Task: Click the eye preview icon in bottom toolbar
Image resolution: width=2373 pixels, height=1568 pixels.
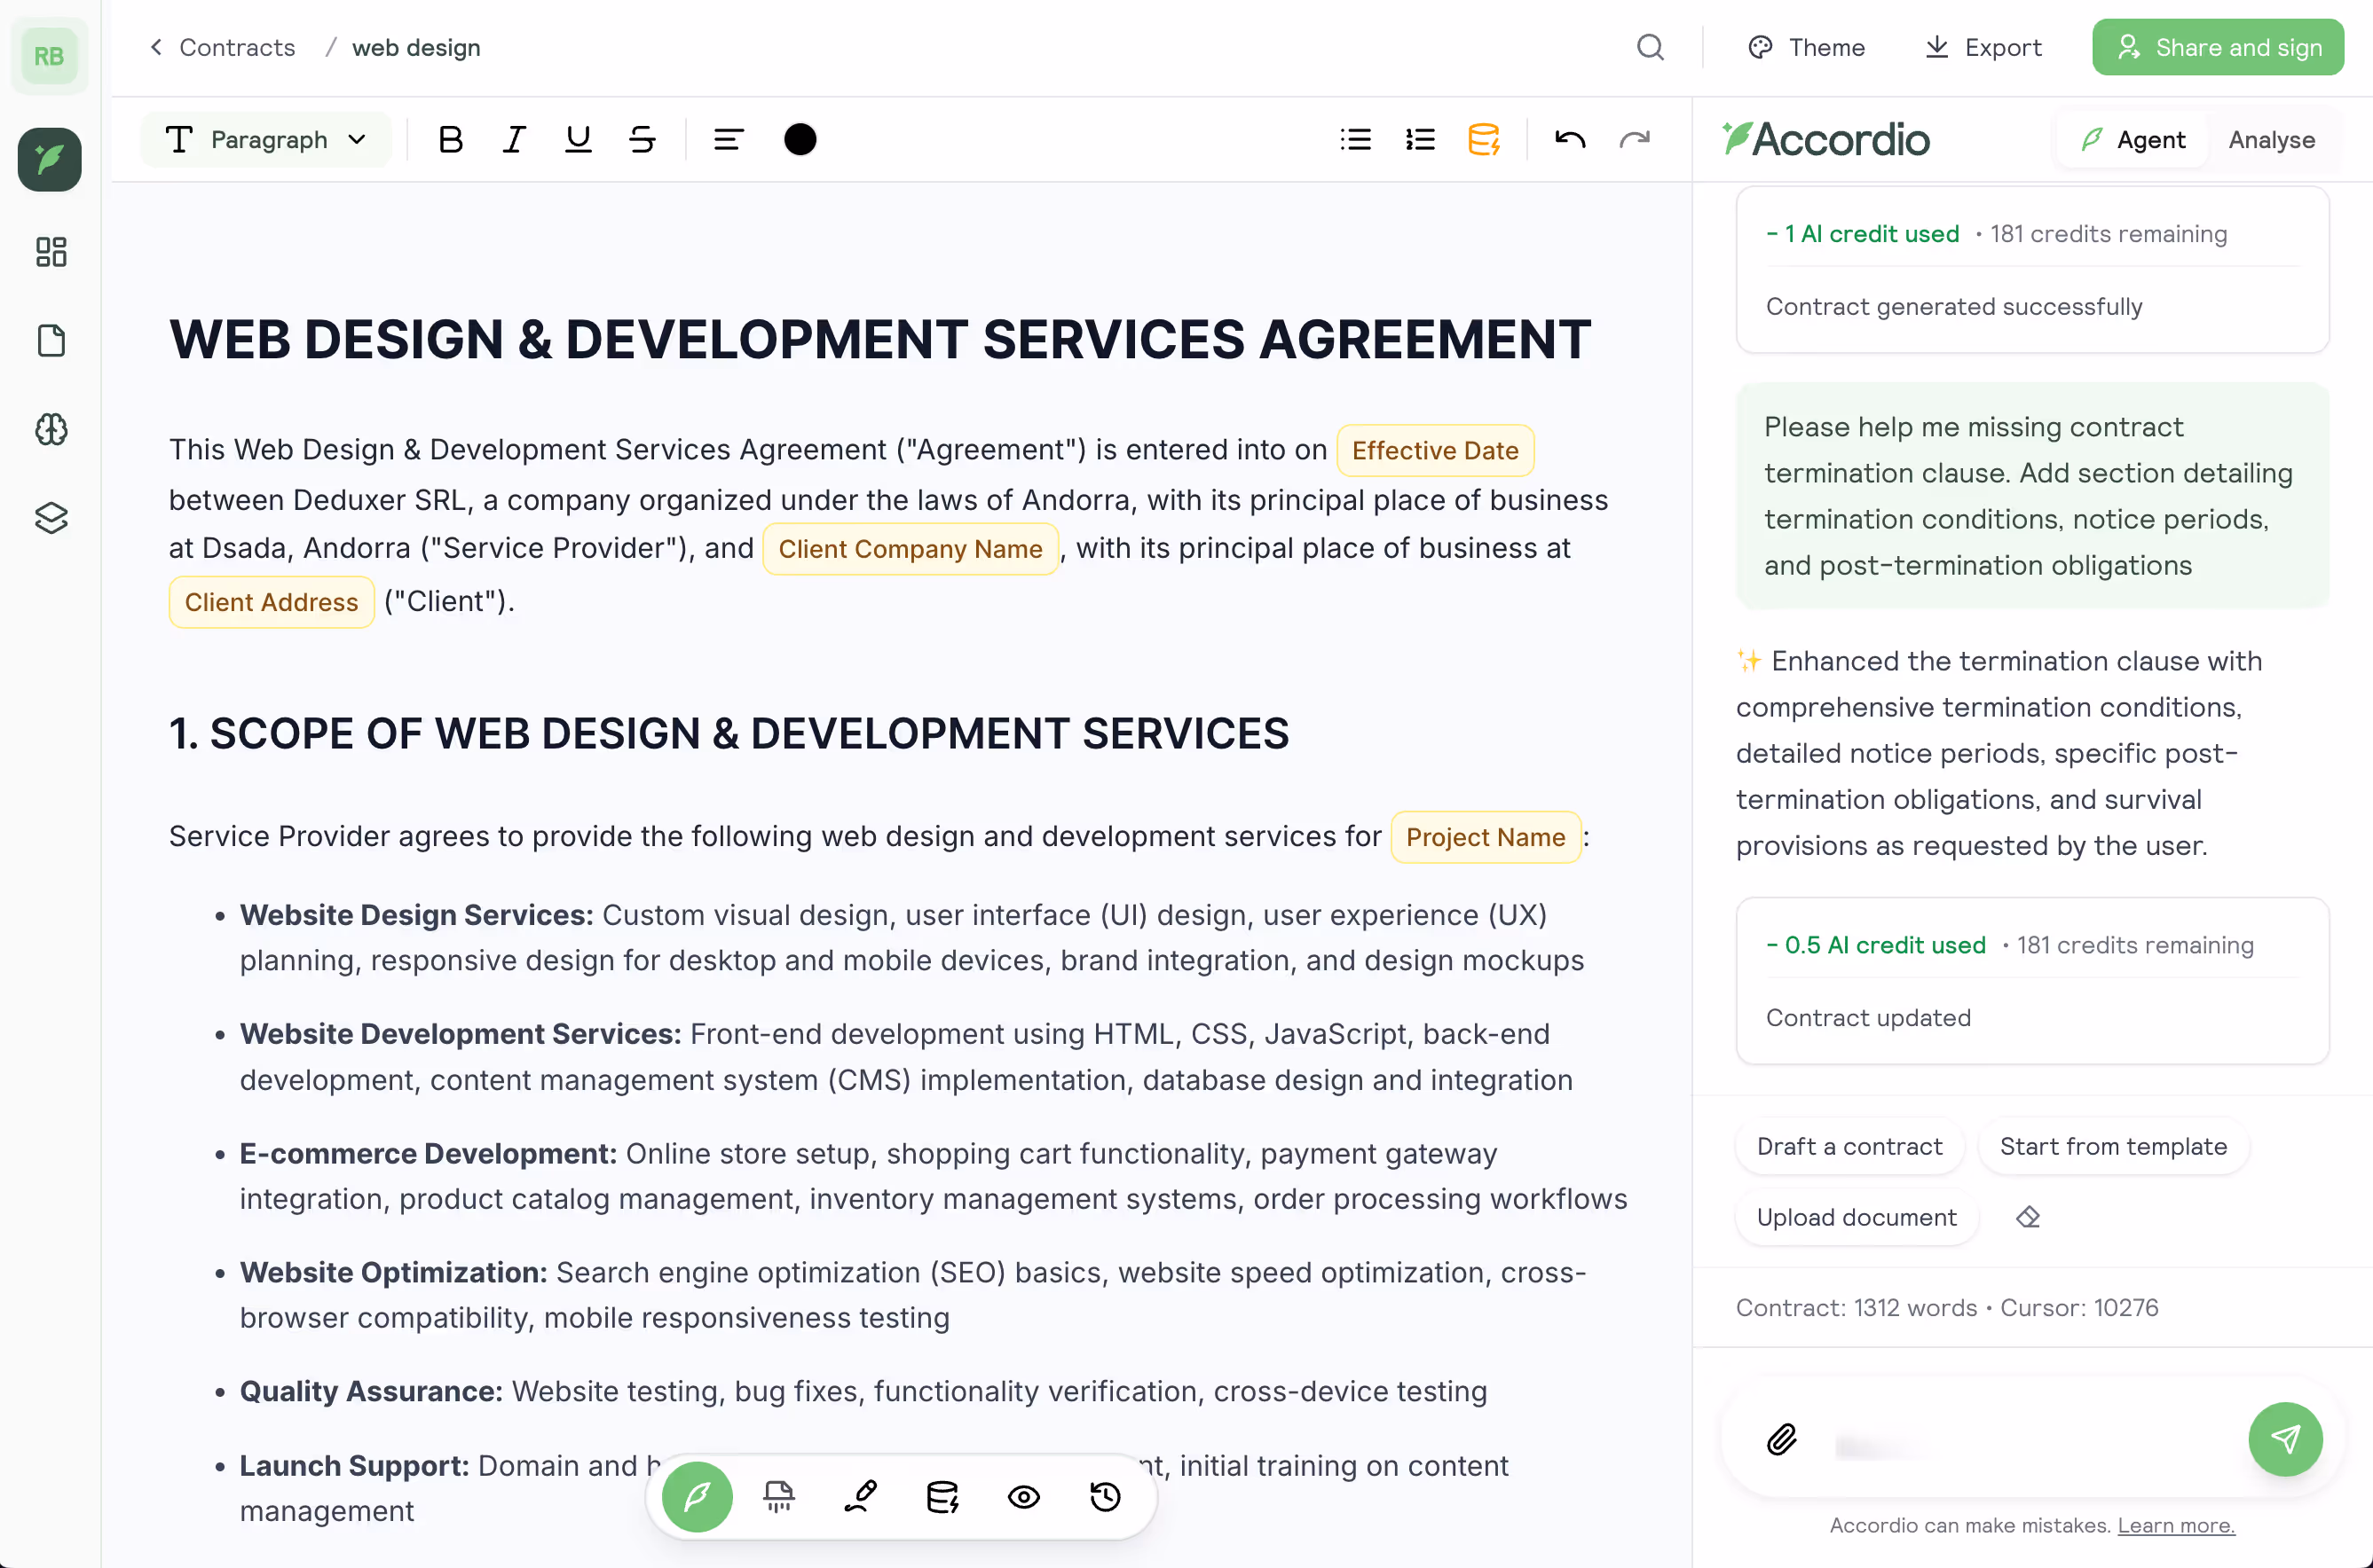Action: pyautogui.click(x=1023, y=1497)
